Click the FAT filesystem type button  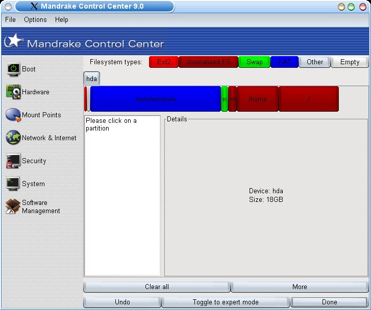(x=284, y=62)
